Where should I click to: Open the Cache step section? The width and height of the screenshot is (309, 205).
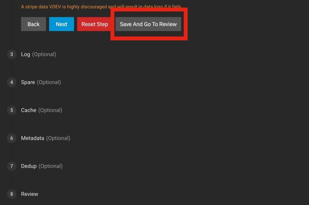click(x=29, y=110)
